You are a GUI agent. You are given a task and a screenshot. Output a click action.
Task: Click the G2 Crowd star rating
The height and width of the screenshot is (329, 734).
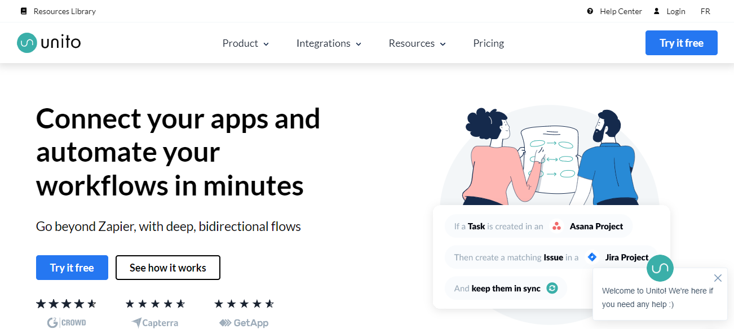click(66, 304)
